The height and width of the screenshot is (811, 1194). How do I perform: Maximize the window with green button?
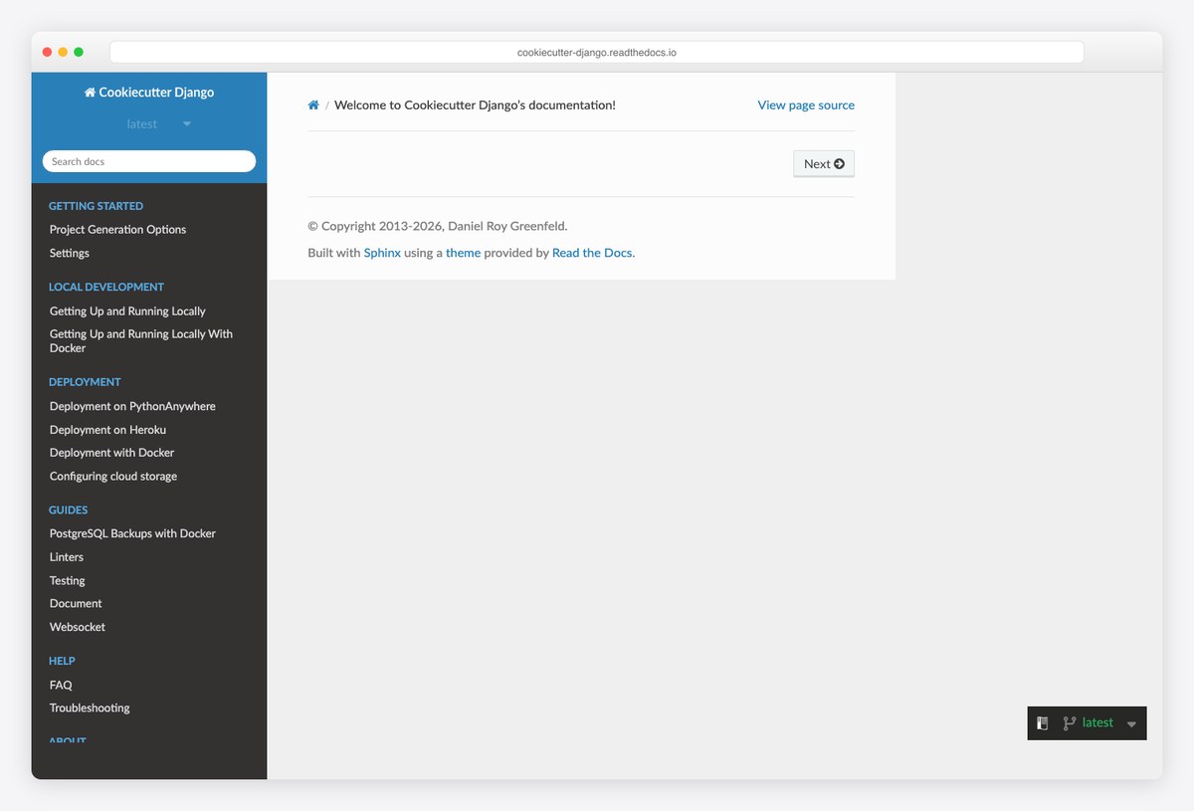point(79,52)
